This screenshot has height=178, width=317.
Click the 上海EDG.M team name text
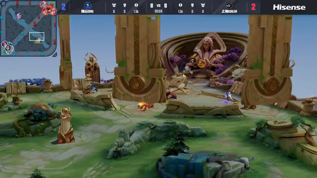pos(229,11)
